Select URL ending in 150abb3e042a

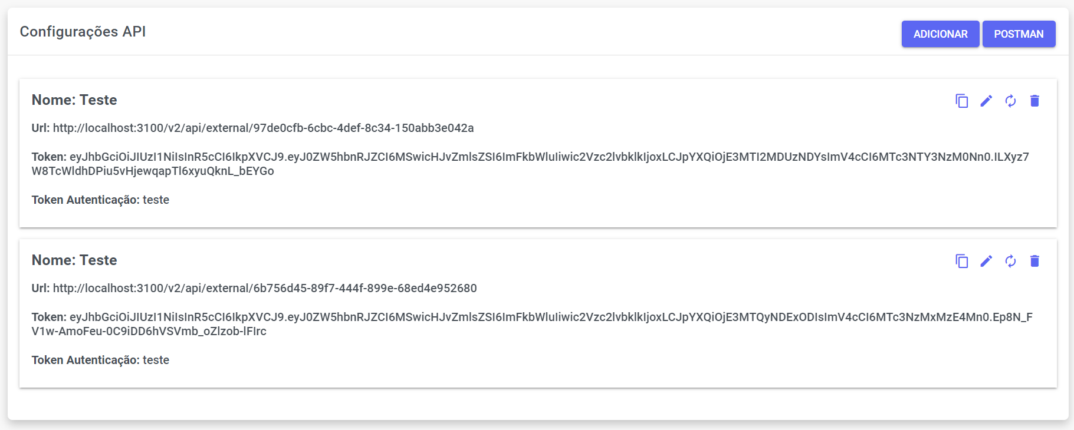click(x=263, y=128)
